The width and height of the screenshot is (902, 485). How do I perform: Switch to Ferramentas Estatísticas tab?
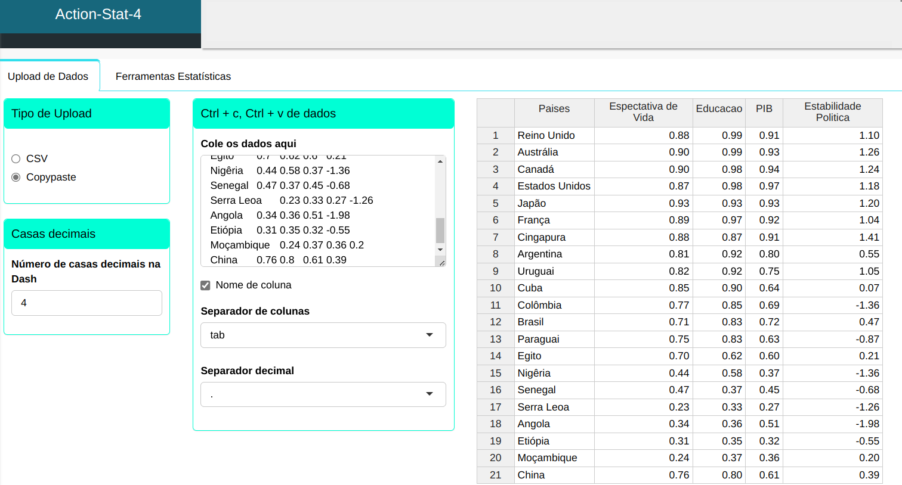pos(173,76)
